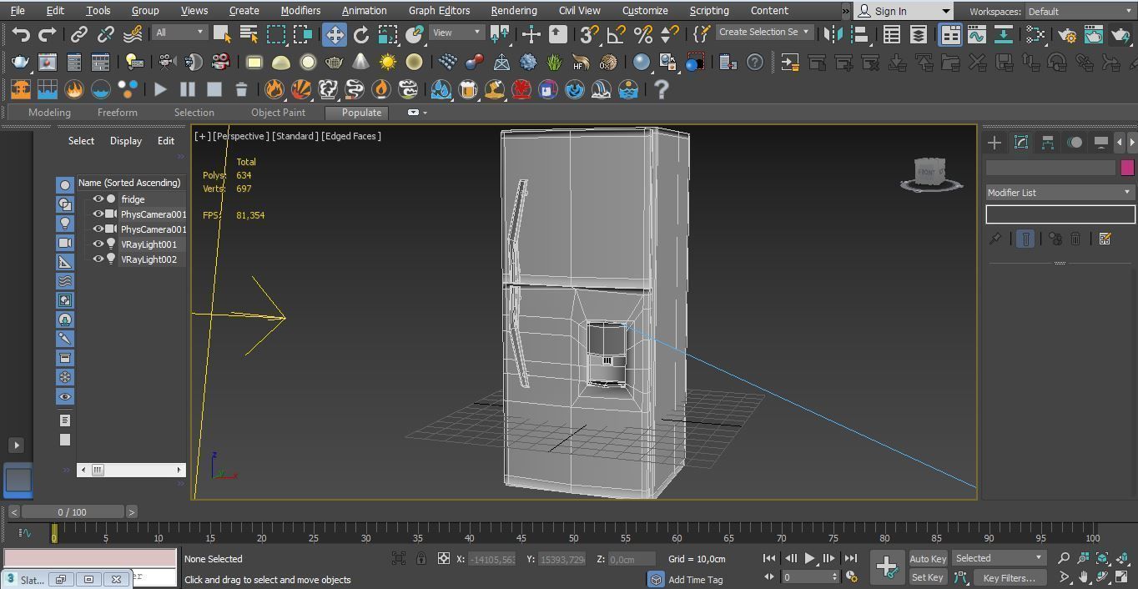The width and height of the screenshot is (1138, 589).
Task: Open the Modifiers menu
Action: (300, 11)
